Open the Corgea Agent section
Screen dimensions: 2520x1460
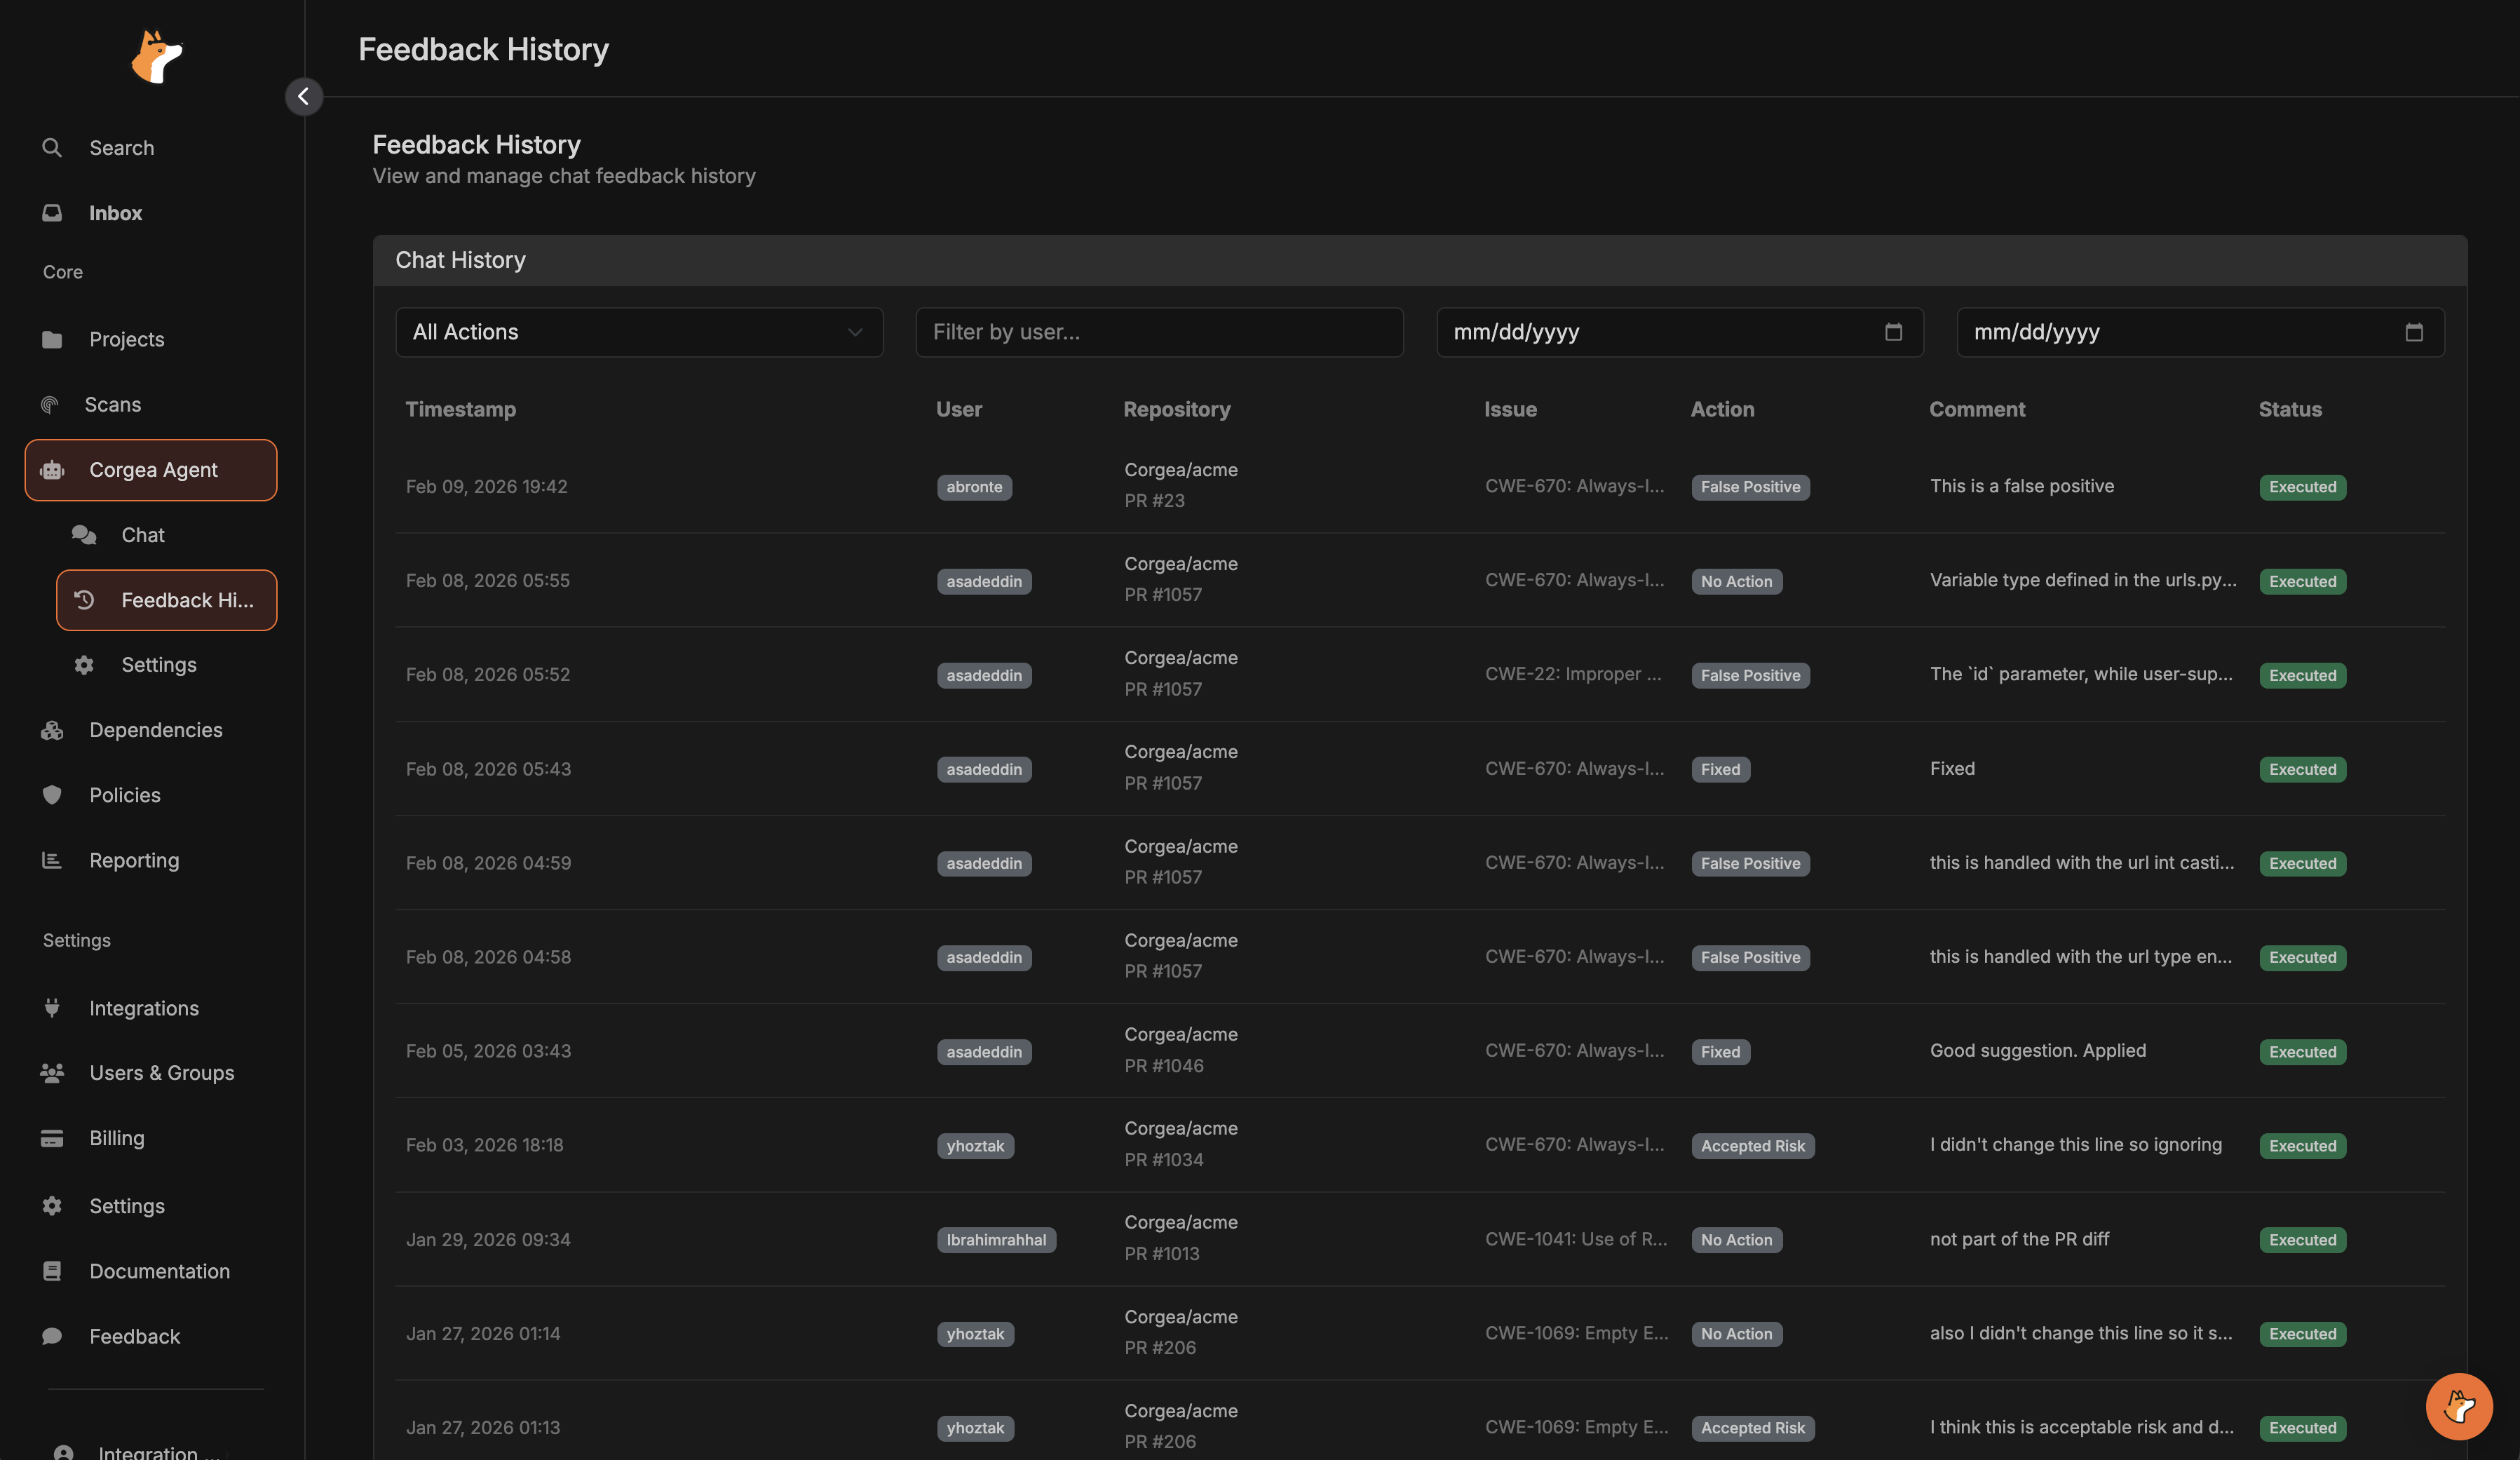152,469
